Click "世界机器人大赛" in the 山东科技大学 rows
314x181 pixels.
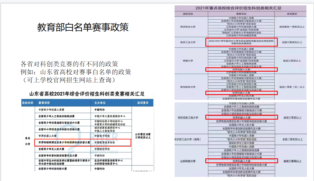[x=242, y=161]
